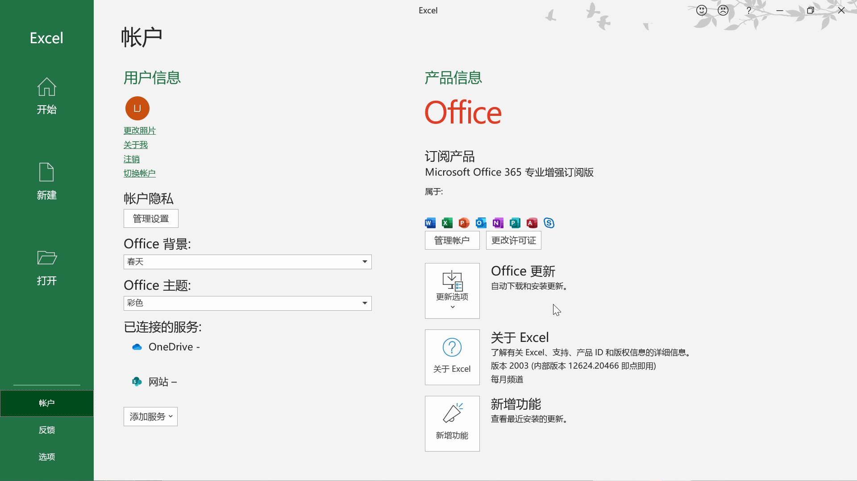Select the 帐户 tab in sidebar

tap(47, 403)
